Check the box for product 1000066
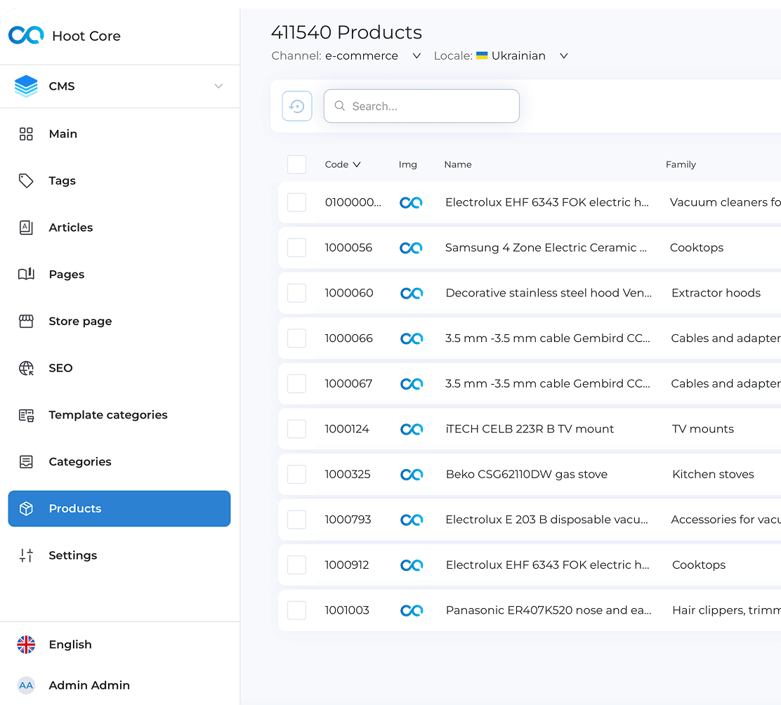This screenshot has height=705, width=781. 297,338
